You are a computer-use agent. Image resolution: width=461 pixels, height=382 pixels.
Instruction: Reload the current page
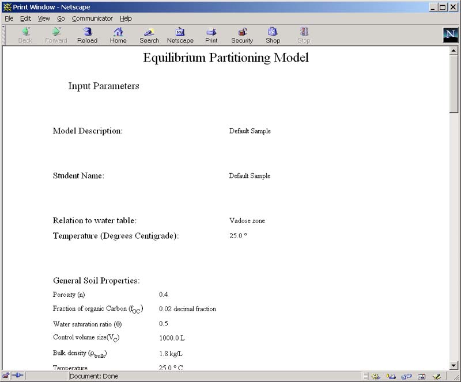tap(87, 35)
